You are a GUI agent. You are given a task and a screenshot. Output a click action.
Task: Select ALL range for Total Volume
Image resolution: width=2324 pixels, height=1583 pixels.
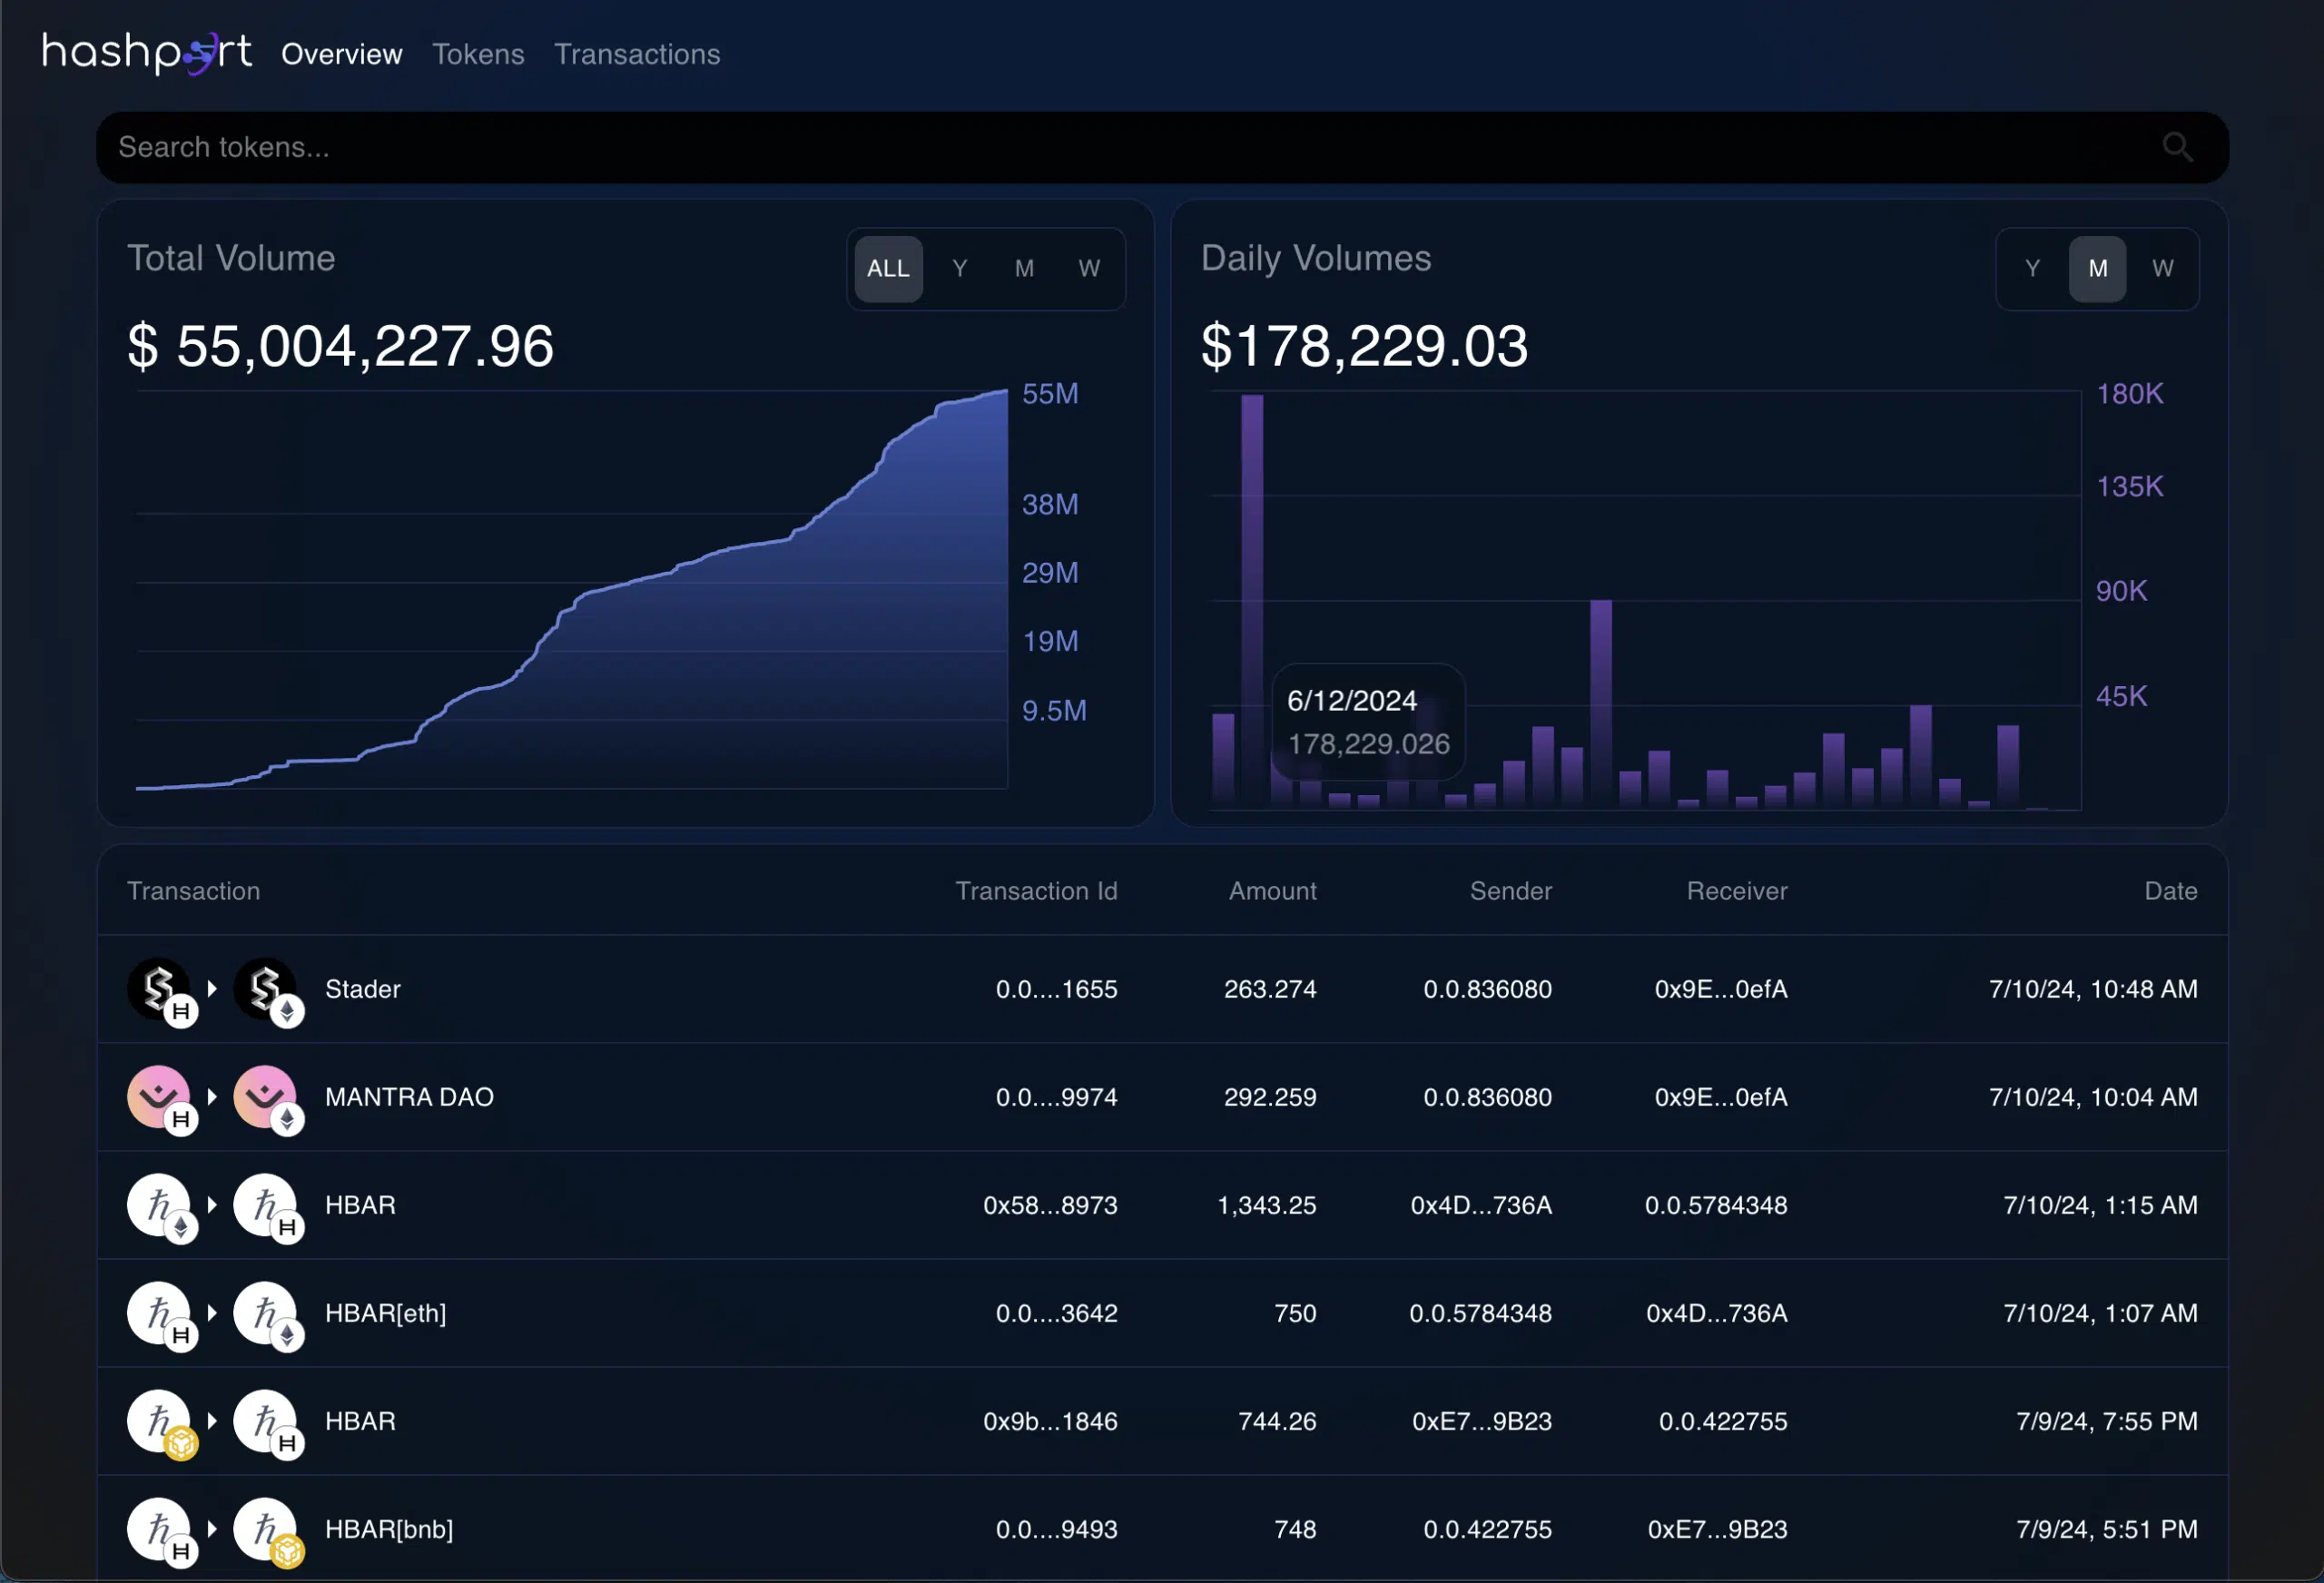[x=888, y=268]
